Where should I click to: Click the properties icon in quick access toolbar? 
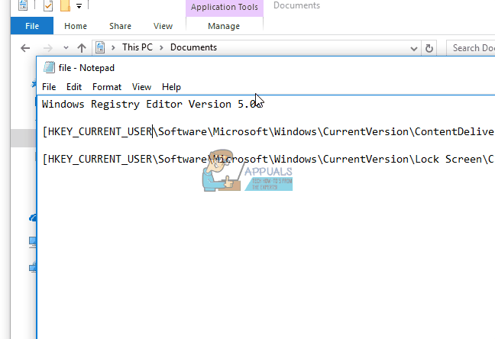(48, 5)
